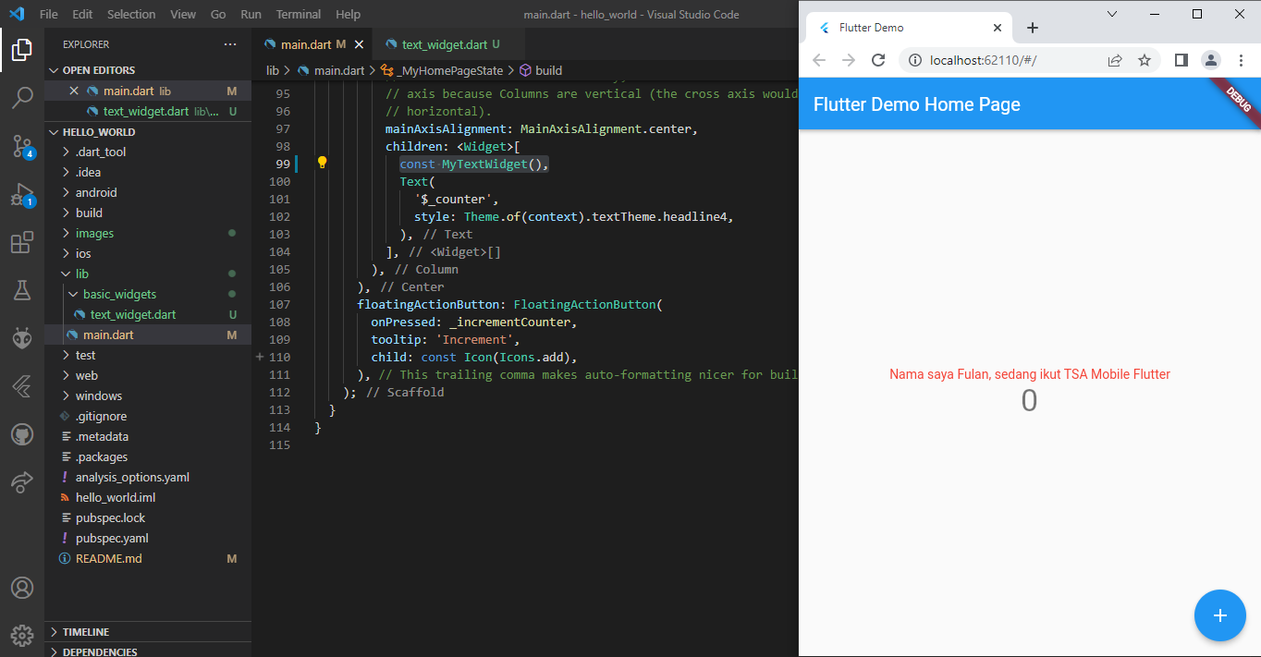Expand the android folder

point(96,192)
